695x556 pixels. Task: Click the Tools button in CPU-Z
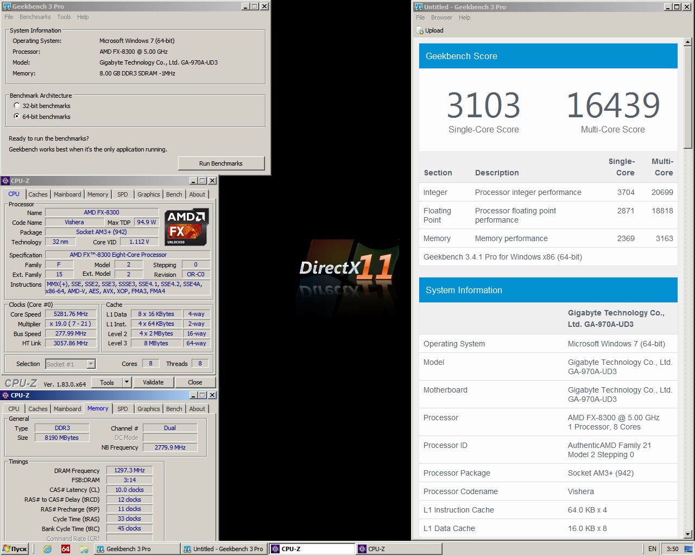(x=107, y=382)
